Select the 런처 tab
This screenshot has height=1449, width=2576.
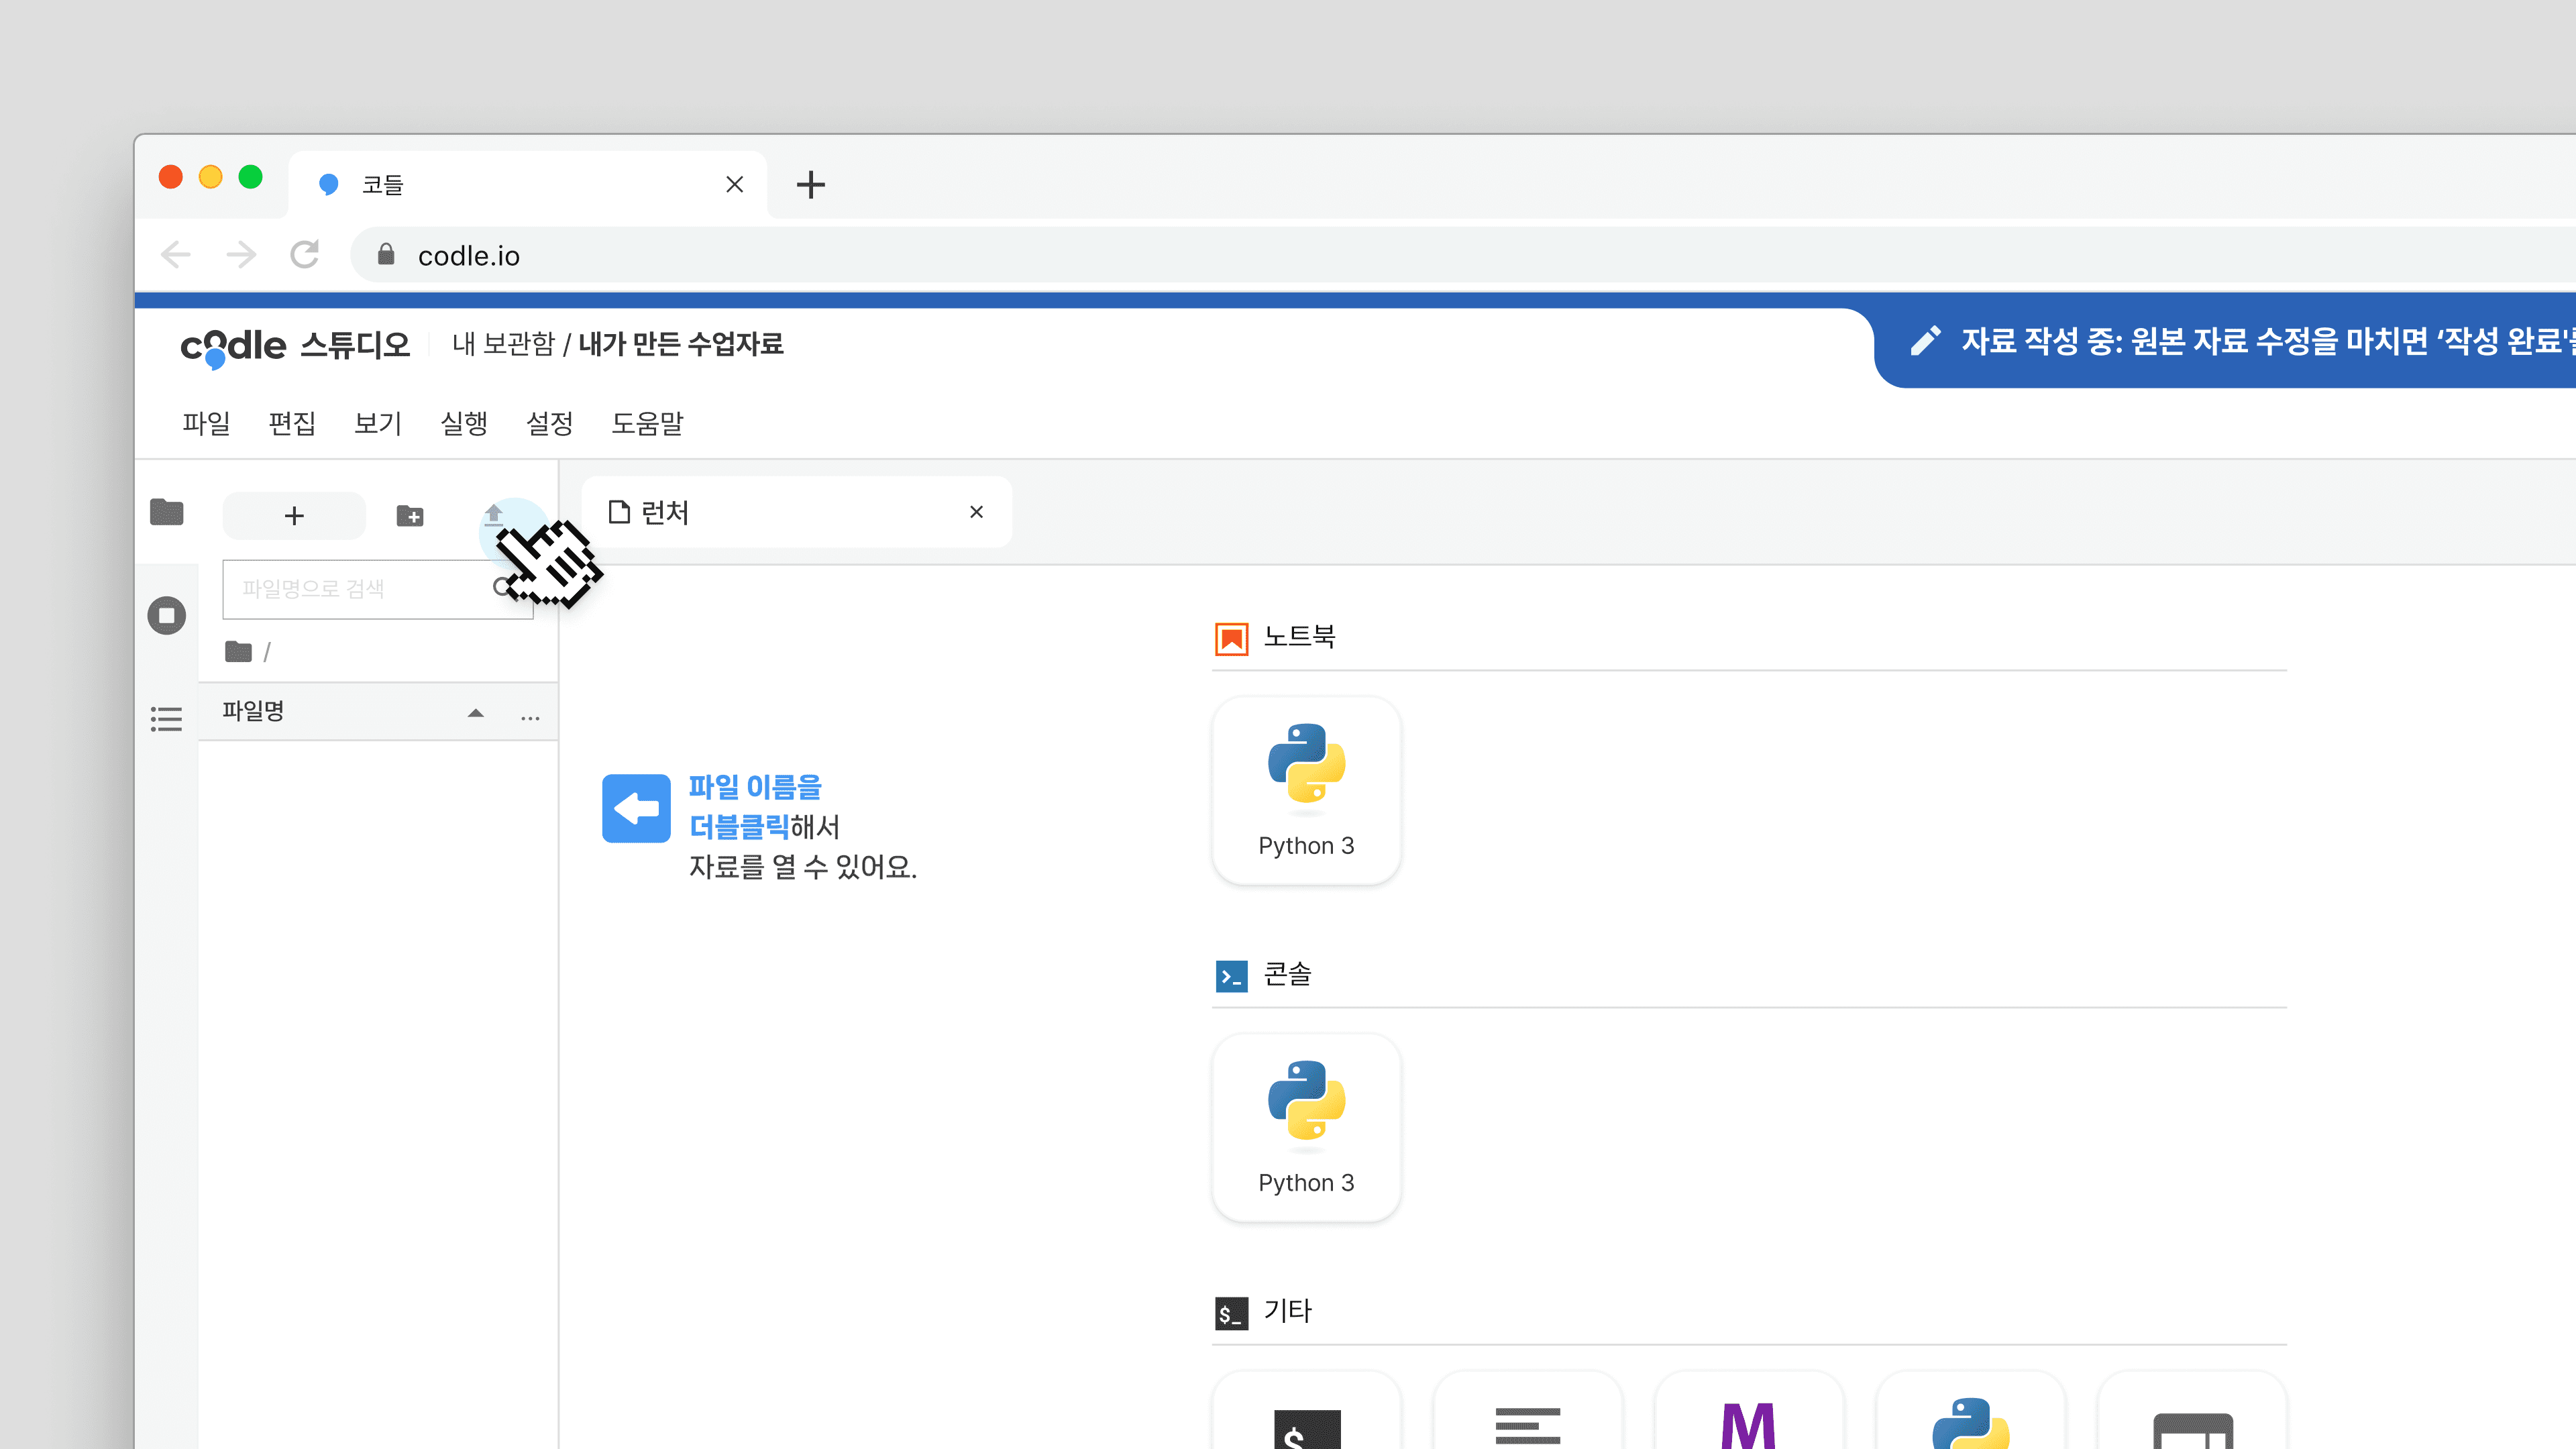pyautogui.click(x=797, y=512)
